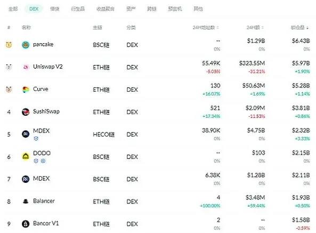Switch to the 借贷 tab
The height and width of the screenshot is (233, 316).
click(54, 9)
